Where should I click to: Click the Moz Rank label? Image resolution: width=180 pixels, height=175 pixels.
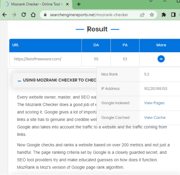point(110,74)
